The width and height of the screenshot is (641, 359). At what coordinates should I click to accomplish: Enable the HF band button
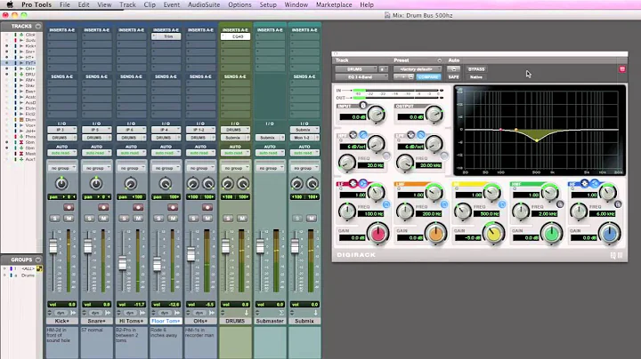pyautogui.click(x=618, y=204)
